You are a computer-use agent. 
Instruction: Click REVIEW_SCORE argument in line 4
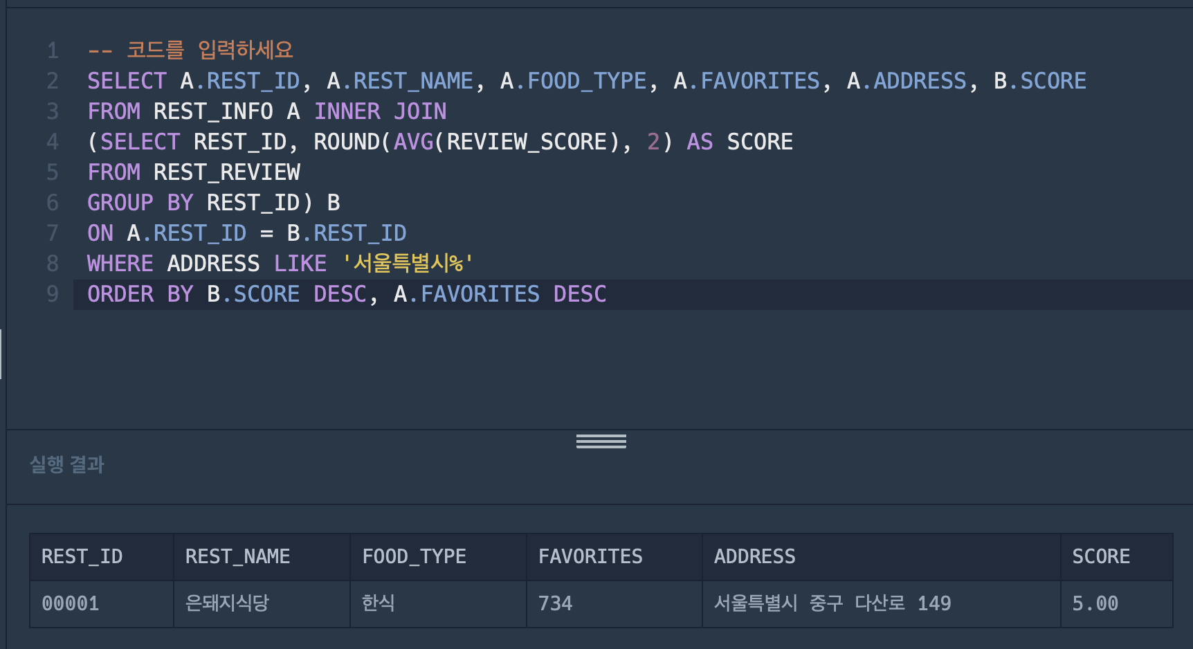[527, 142]
